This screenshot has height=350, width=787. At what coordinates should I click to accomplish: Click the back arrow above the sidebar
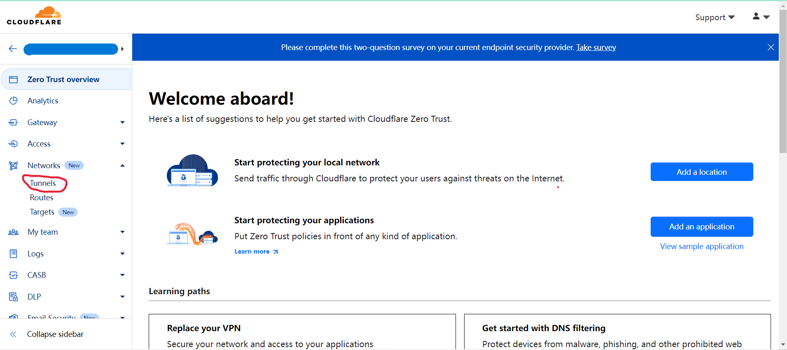click(x=13, y=49)
